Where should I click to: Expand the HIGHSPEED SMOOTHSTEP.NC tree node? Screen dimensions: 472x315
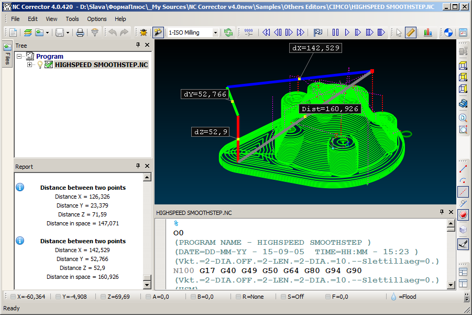(29, 65)
